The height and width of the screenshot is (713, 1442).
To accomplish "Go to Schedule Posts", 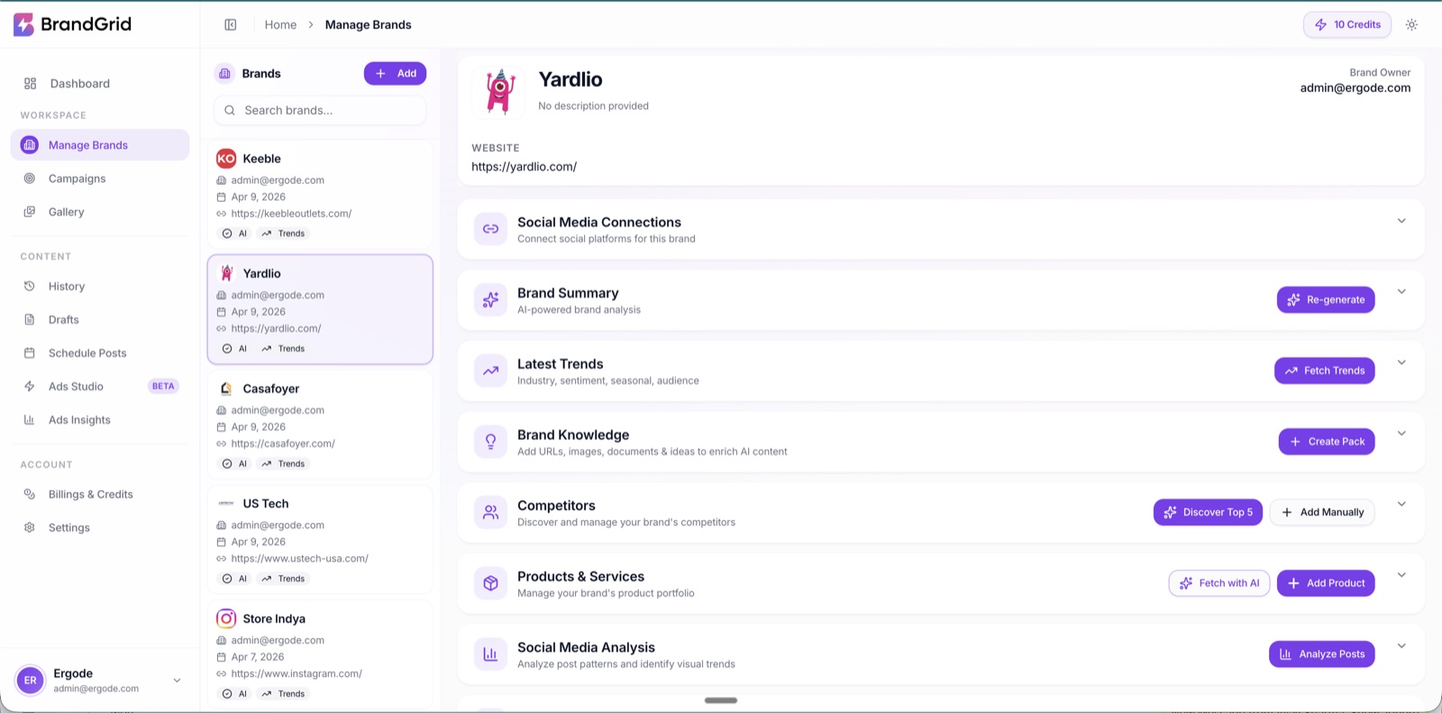I will point(100,353).
